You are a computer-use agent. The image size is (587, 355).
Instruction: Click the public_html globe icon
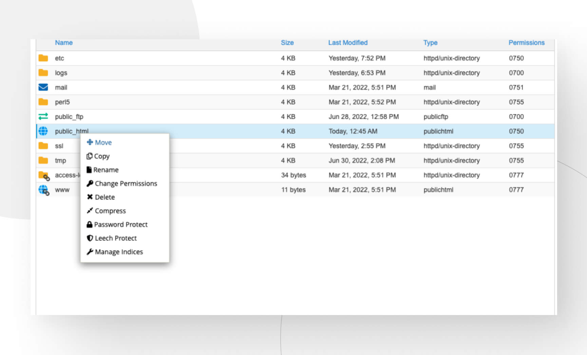[x=43, y=131]
